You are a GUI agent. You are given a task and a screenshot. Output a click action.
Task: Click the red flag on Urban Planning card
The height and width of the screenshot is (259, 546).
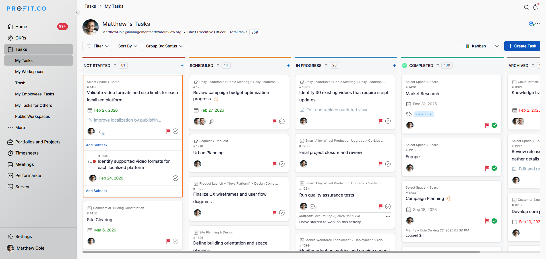(x=274, y=164)
